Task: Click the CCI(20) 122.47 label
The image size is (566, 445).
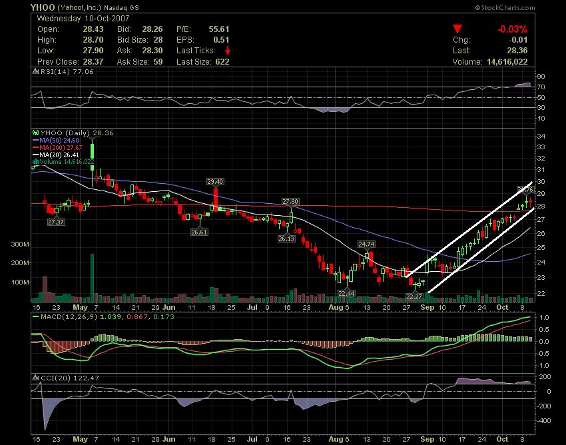Action: point(70,378)
